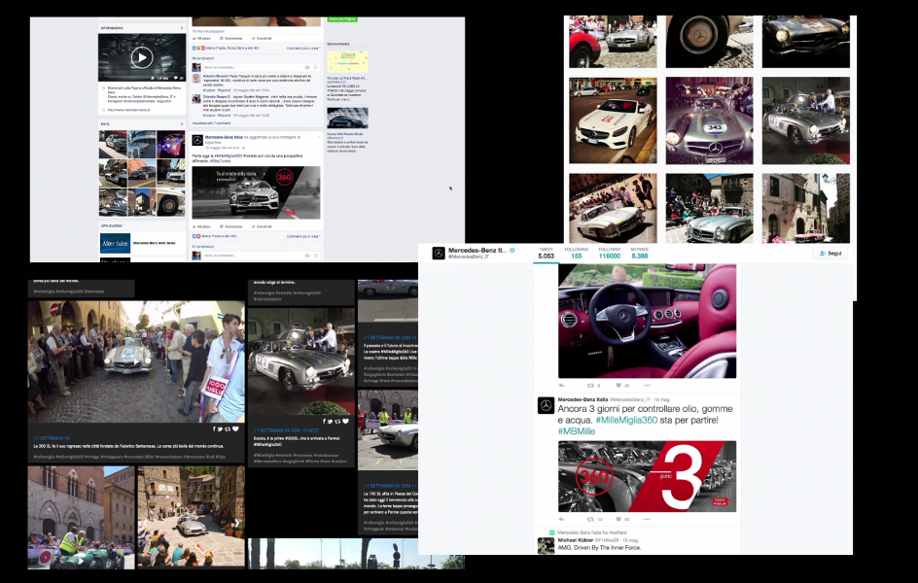The height and width of the screenshot is (583, 918).
Task: Open the After Sales application thumbnail
Action: [115, 243]
